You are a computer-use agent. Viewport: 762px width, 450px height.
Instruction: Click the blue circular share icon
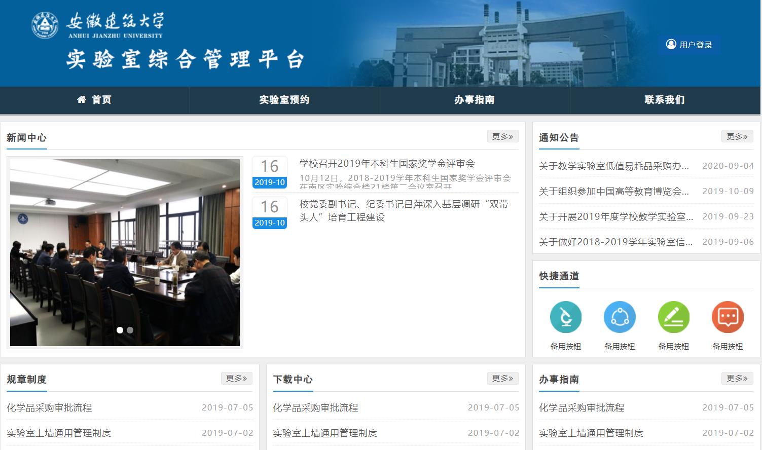pyautogui.click(x=620, y=317)
